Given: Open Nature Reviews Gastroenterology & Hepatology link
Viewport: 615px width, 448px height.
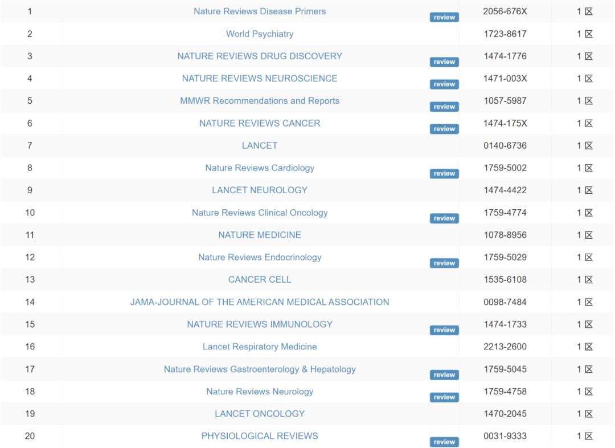Looking at the screenshot, I should (x=260, y=369).
